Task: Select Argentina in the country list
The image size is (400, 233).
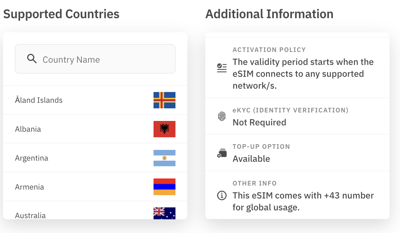Action: pyautogui.click(x=95, y=158)
